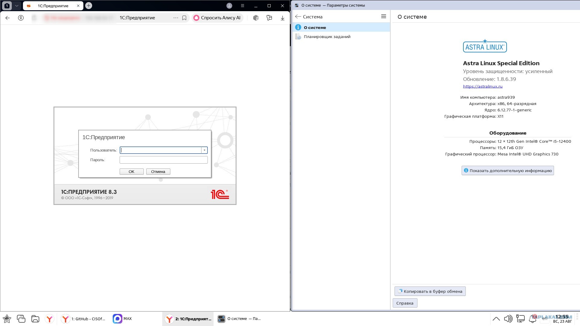
Task: Open the network connections tray icon
Action: 520,319
